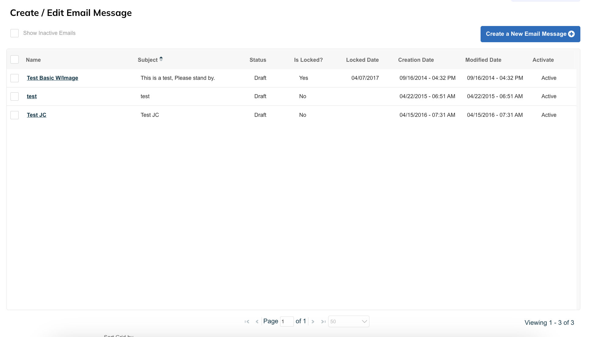The height and width of the screenshot is (337, 592).
Task: Open the Test Basic W/Image email link
Action: (x=52, y=78)
